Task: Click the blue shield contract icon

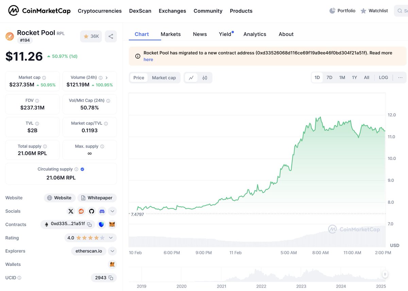Action: click(101, 225)
